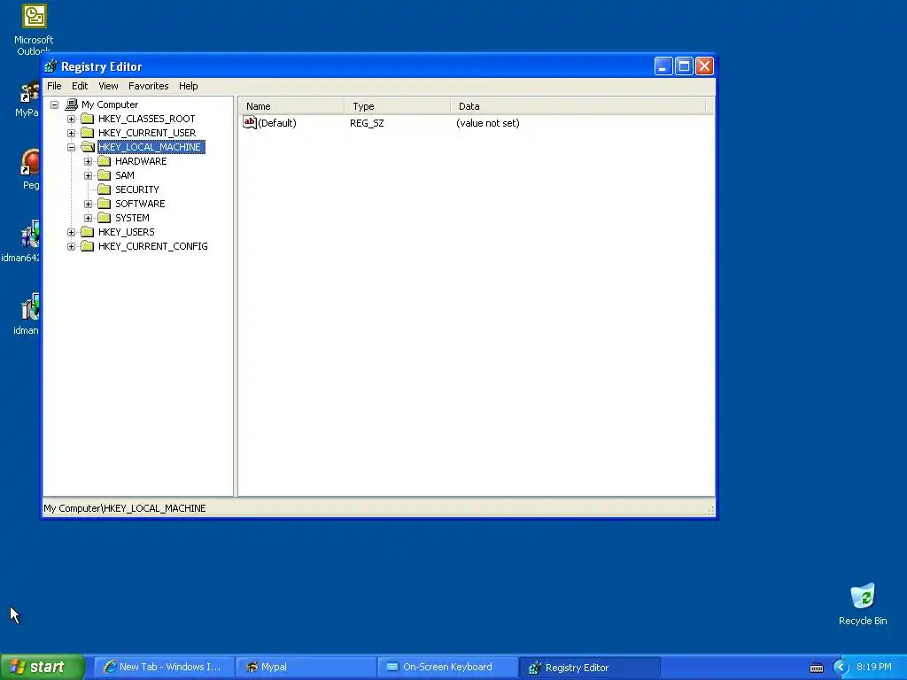Click the SOFTWARE folder icon
The image size is (907, 680).
coord(105,204)
